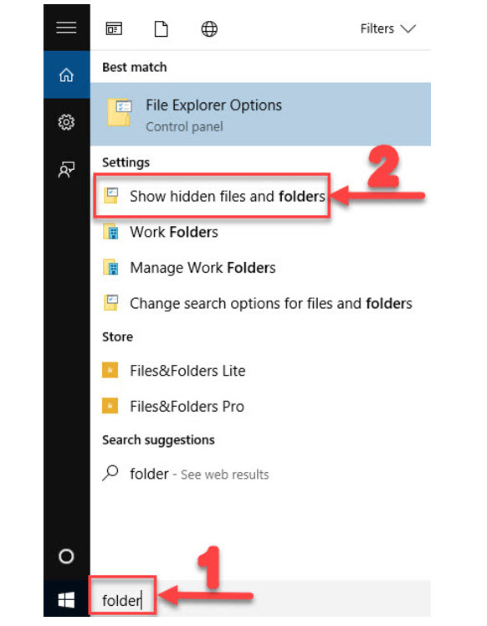The height and width of the screenshot is (626, 487).
Task: Open the hamburger menu icon
Action: 66,28
